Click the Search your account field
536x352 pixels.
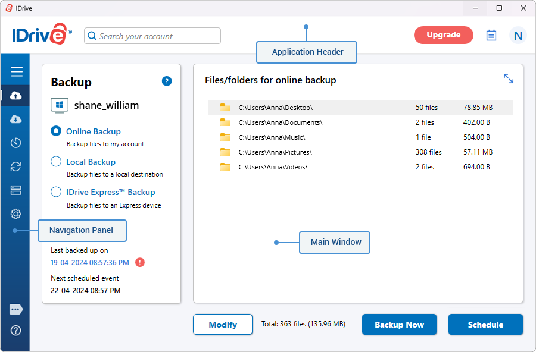point(152,36)
